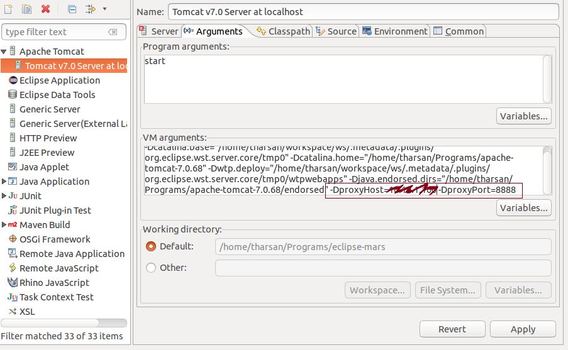The image size is (568, 350).
Task: Expand the JUnit tree node
Action: [4, 196]
